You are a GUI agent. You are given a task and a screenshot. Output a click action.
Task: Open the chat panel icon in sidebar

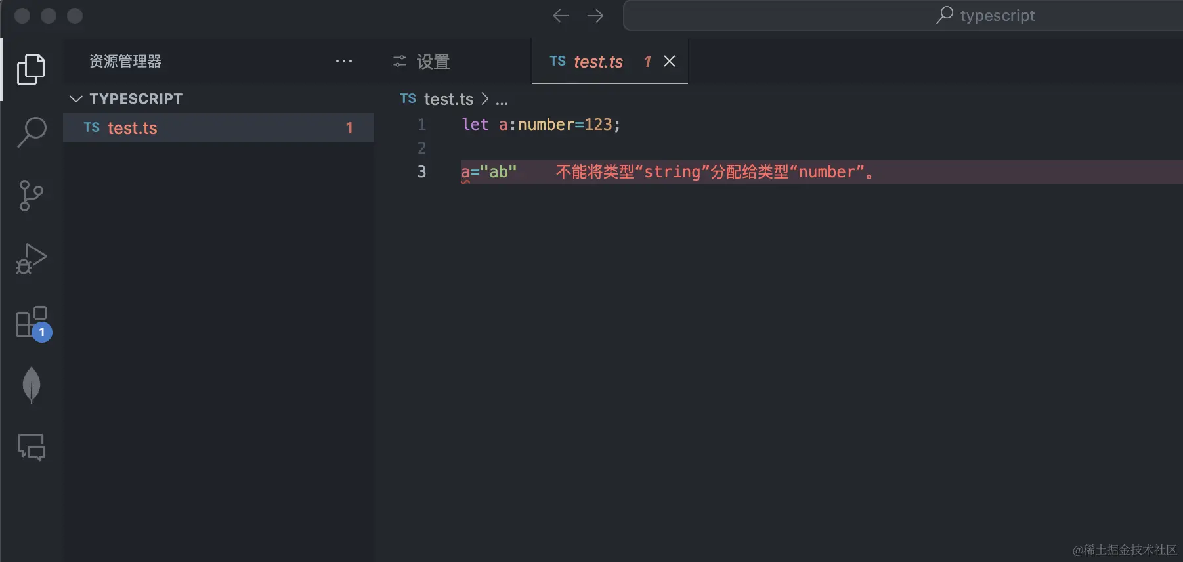[31, 447]
